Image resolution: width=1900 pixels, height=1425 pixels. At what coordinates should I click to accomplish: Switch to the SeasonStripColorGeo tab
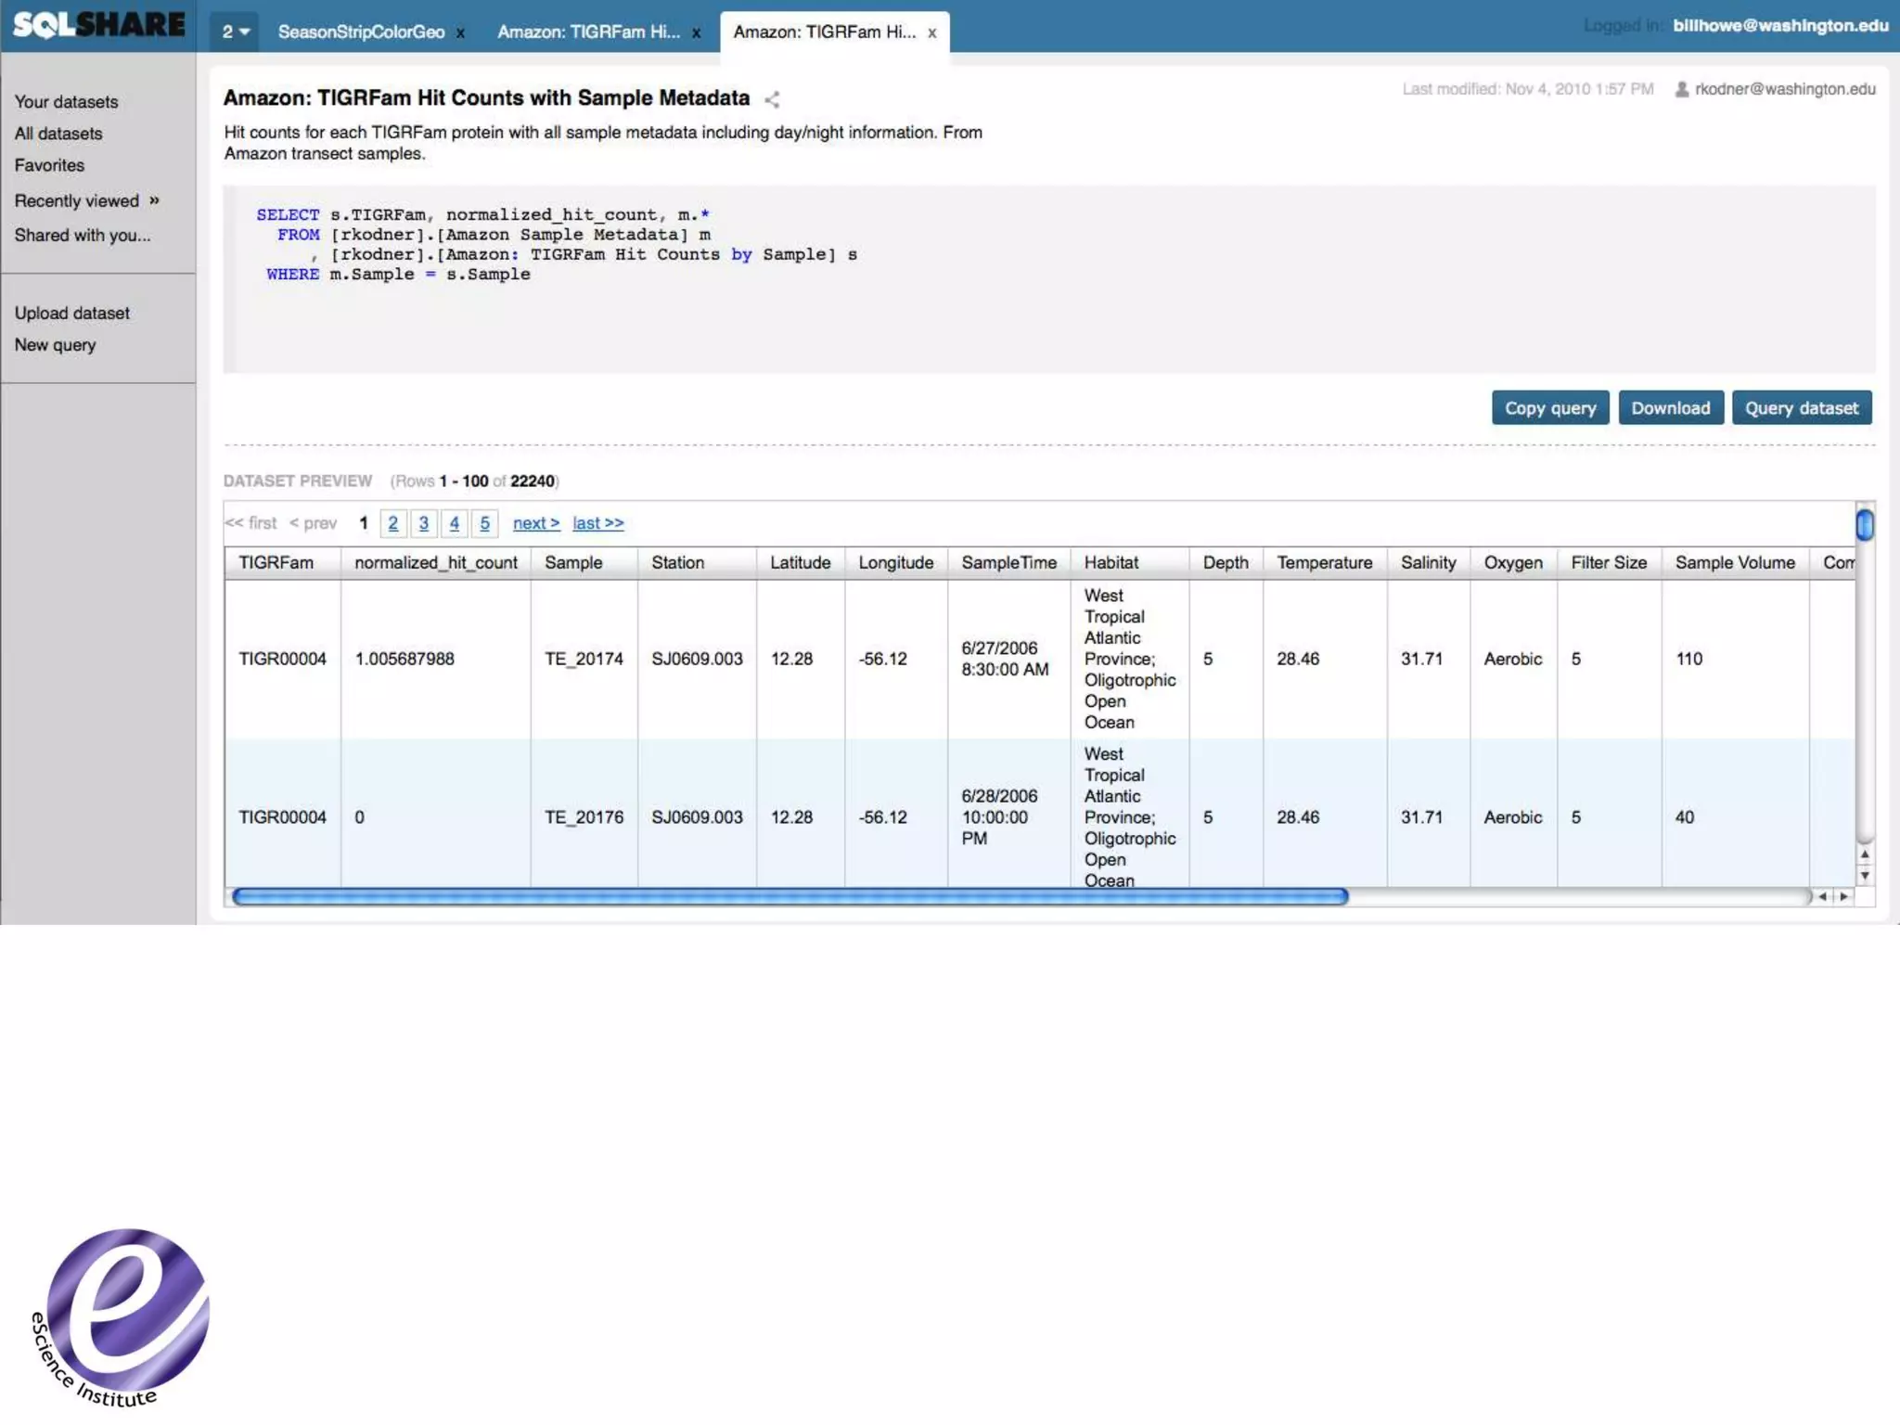coord(361,32)
